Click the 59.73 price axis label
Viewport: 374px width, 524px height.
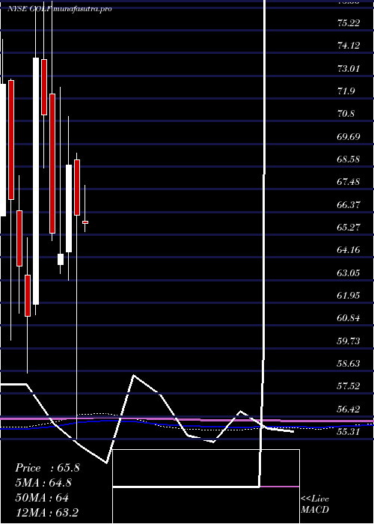[x=349, y=341]
